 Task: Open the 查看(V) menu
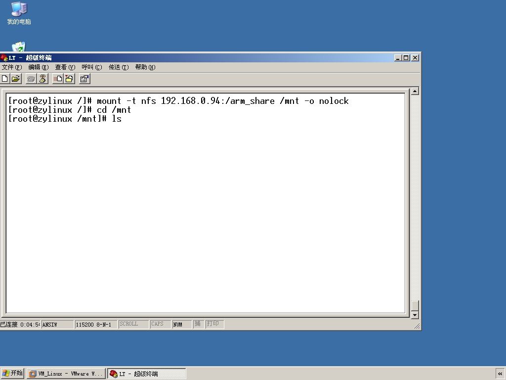tap(65, 67)
